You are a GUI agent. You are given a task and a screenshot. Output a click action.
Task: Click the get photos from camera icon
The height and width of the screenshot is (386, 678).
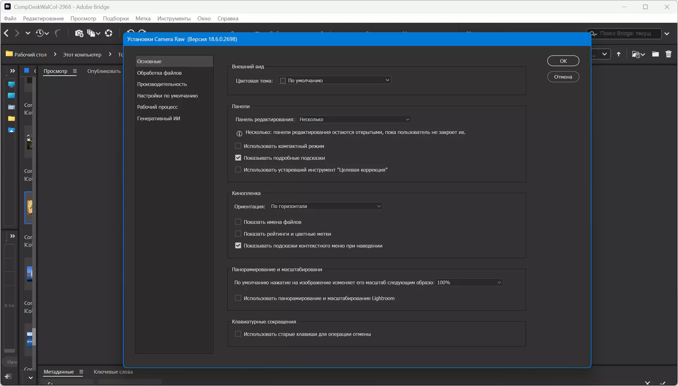[79, 33]
